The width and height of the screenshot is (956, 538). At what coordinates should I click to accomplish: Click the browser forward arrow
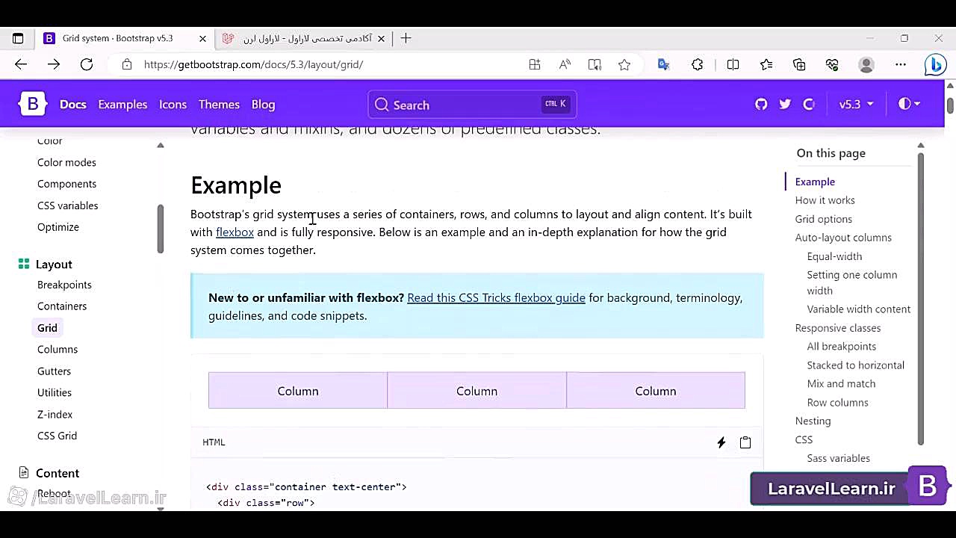click(x=54, y=65)
